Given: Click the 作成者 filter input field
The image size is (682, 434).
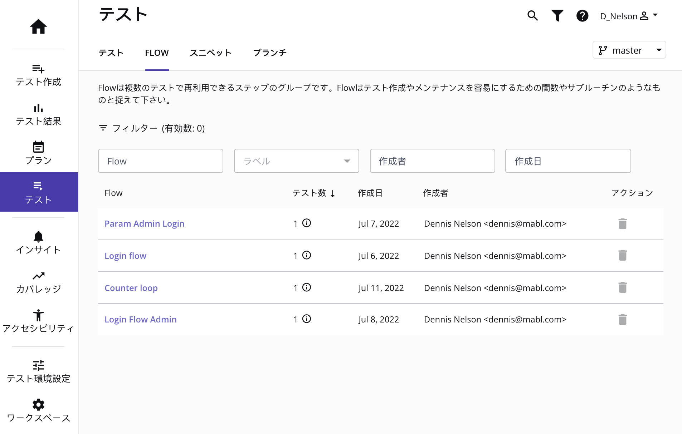Looking at the screenshot, I should point(432,161).
